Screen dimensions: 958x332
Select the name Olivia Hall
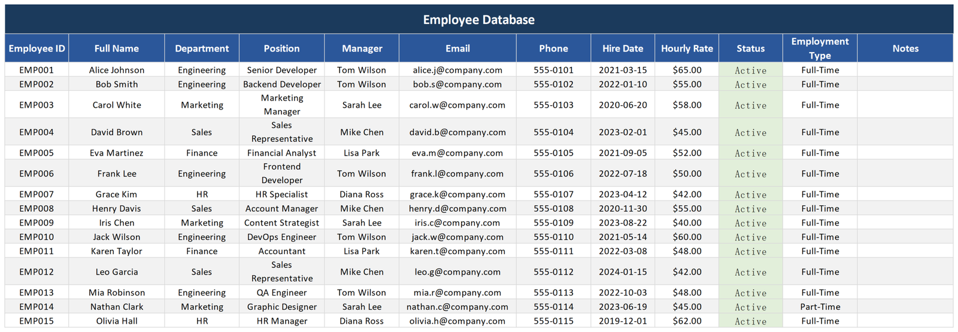click(117, 321)
